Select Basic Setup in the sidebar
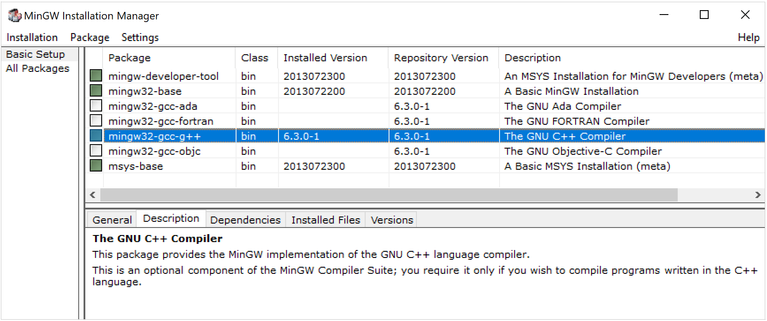Image resolution: width=767 pixels, height=321 pixels. coord(35,54)
